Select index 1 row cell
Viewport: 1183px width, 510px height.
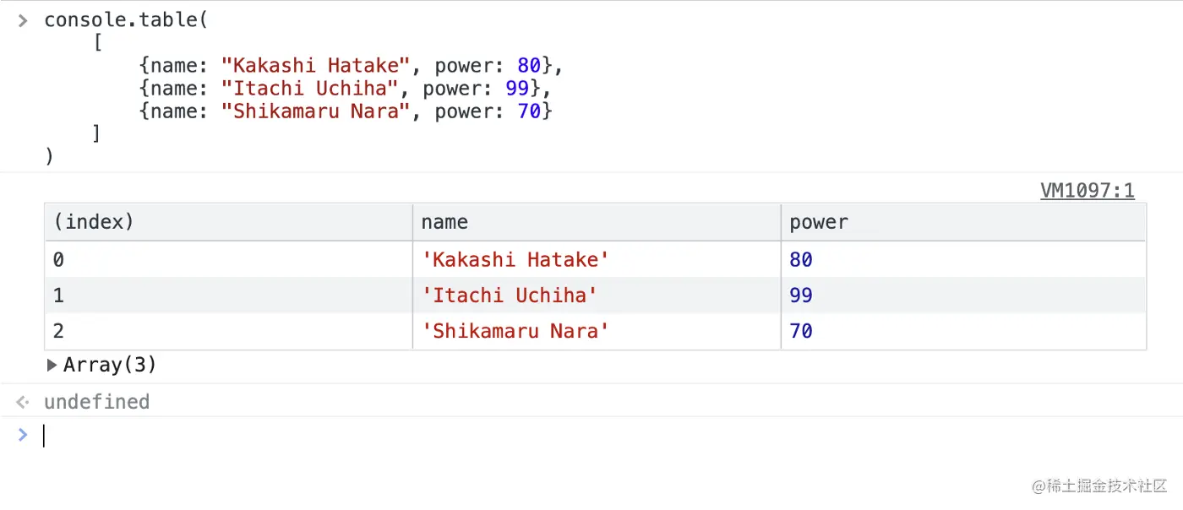58,296
